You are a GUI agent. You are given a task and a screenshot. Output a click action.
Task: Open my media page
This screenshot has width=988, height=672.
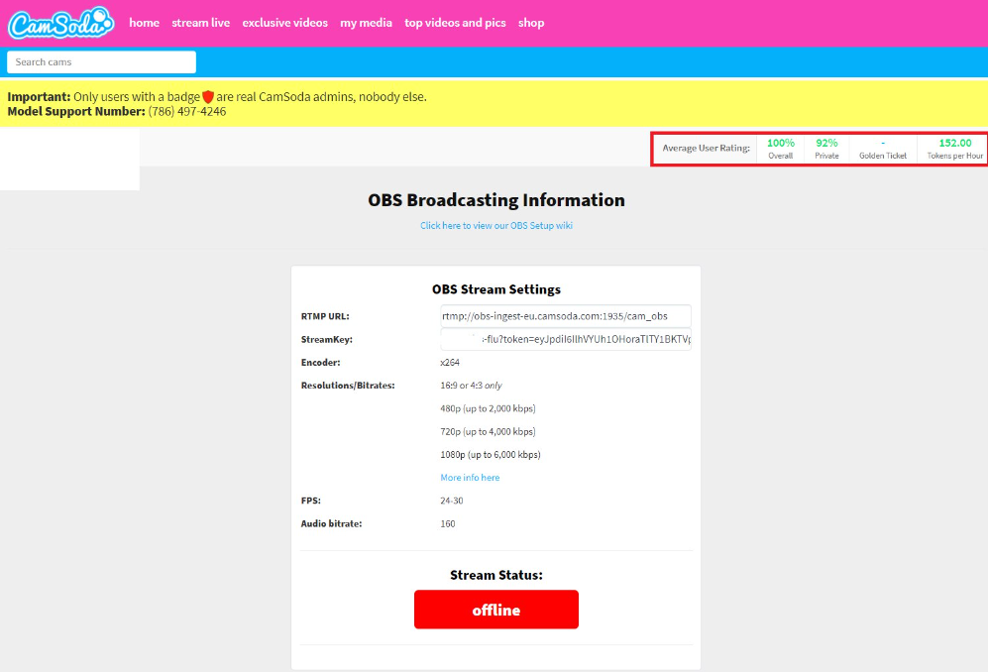coord(366,23)
